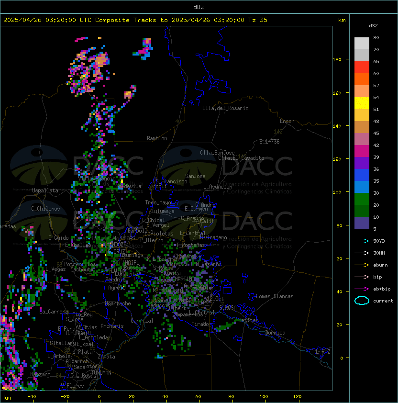Select the blue 35-36 dBZ color swatch
398x403 pixels.
[362, 175]
